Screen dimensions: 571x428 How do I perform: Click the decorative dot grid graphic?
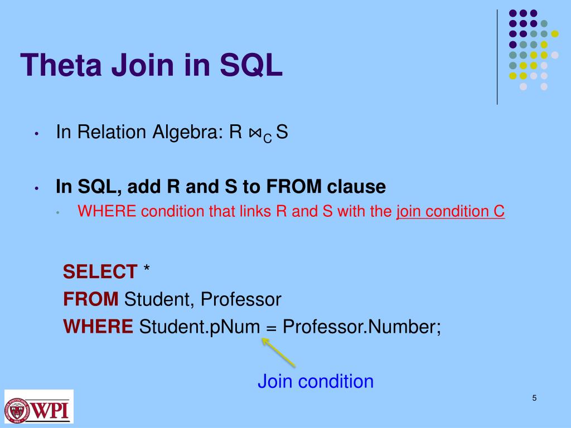pos(534,50)
